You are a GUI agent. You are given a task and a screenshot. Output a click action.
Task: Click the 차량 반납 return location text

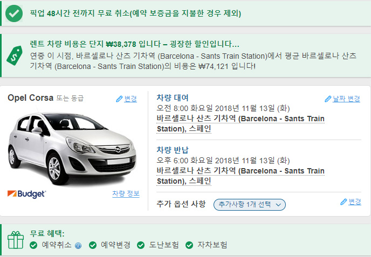[x=241, y=176]
